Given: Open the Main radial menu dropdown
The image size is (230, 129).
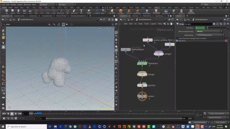Looking at the screenshot, I should (67, 5).
